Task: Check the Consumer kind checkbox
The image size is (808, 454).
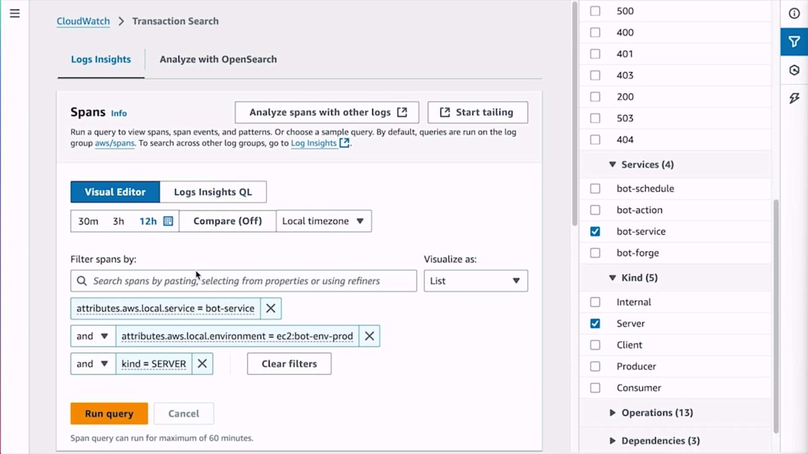Action: point(595,388)
